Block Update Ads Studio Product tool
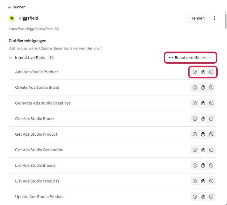Viewport: 227px width, 205px height. coord(211,197)
